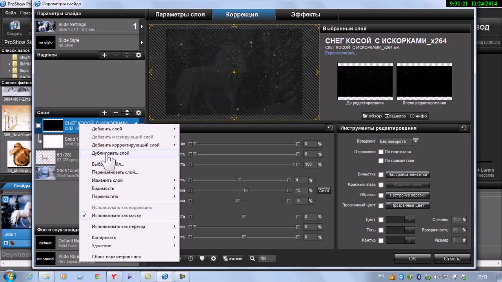Choose Сброс параметров слоя
Screen dimensions: 502x282
point(129,257)
